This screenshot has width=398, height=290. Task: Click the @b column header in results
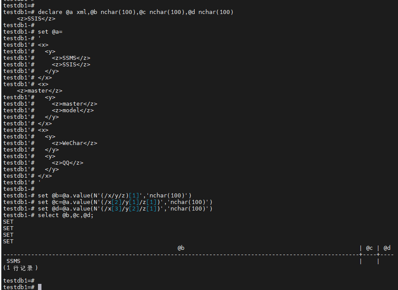181,248
